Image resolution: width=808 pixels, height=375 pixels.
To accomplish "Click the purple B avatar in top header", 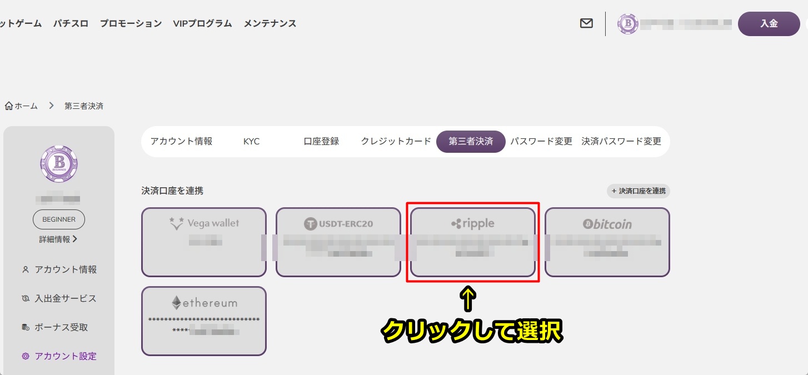I will click(x=628, y=24).
